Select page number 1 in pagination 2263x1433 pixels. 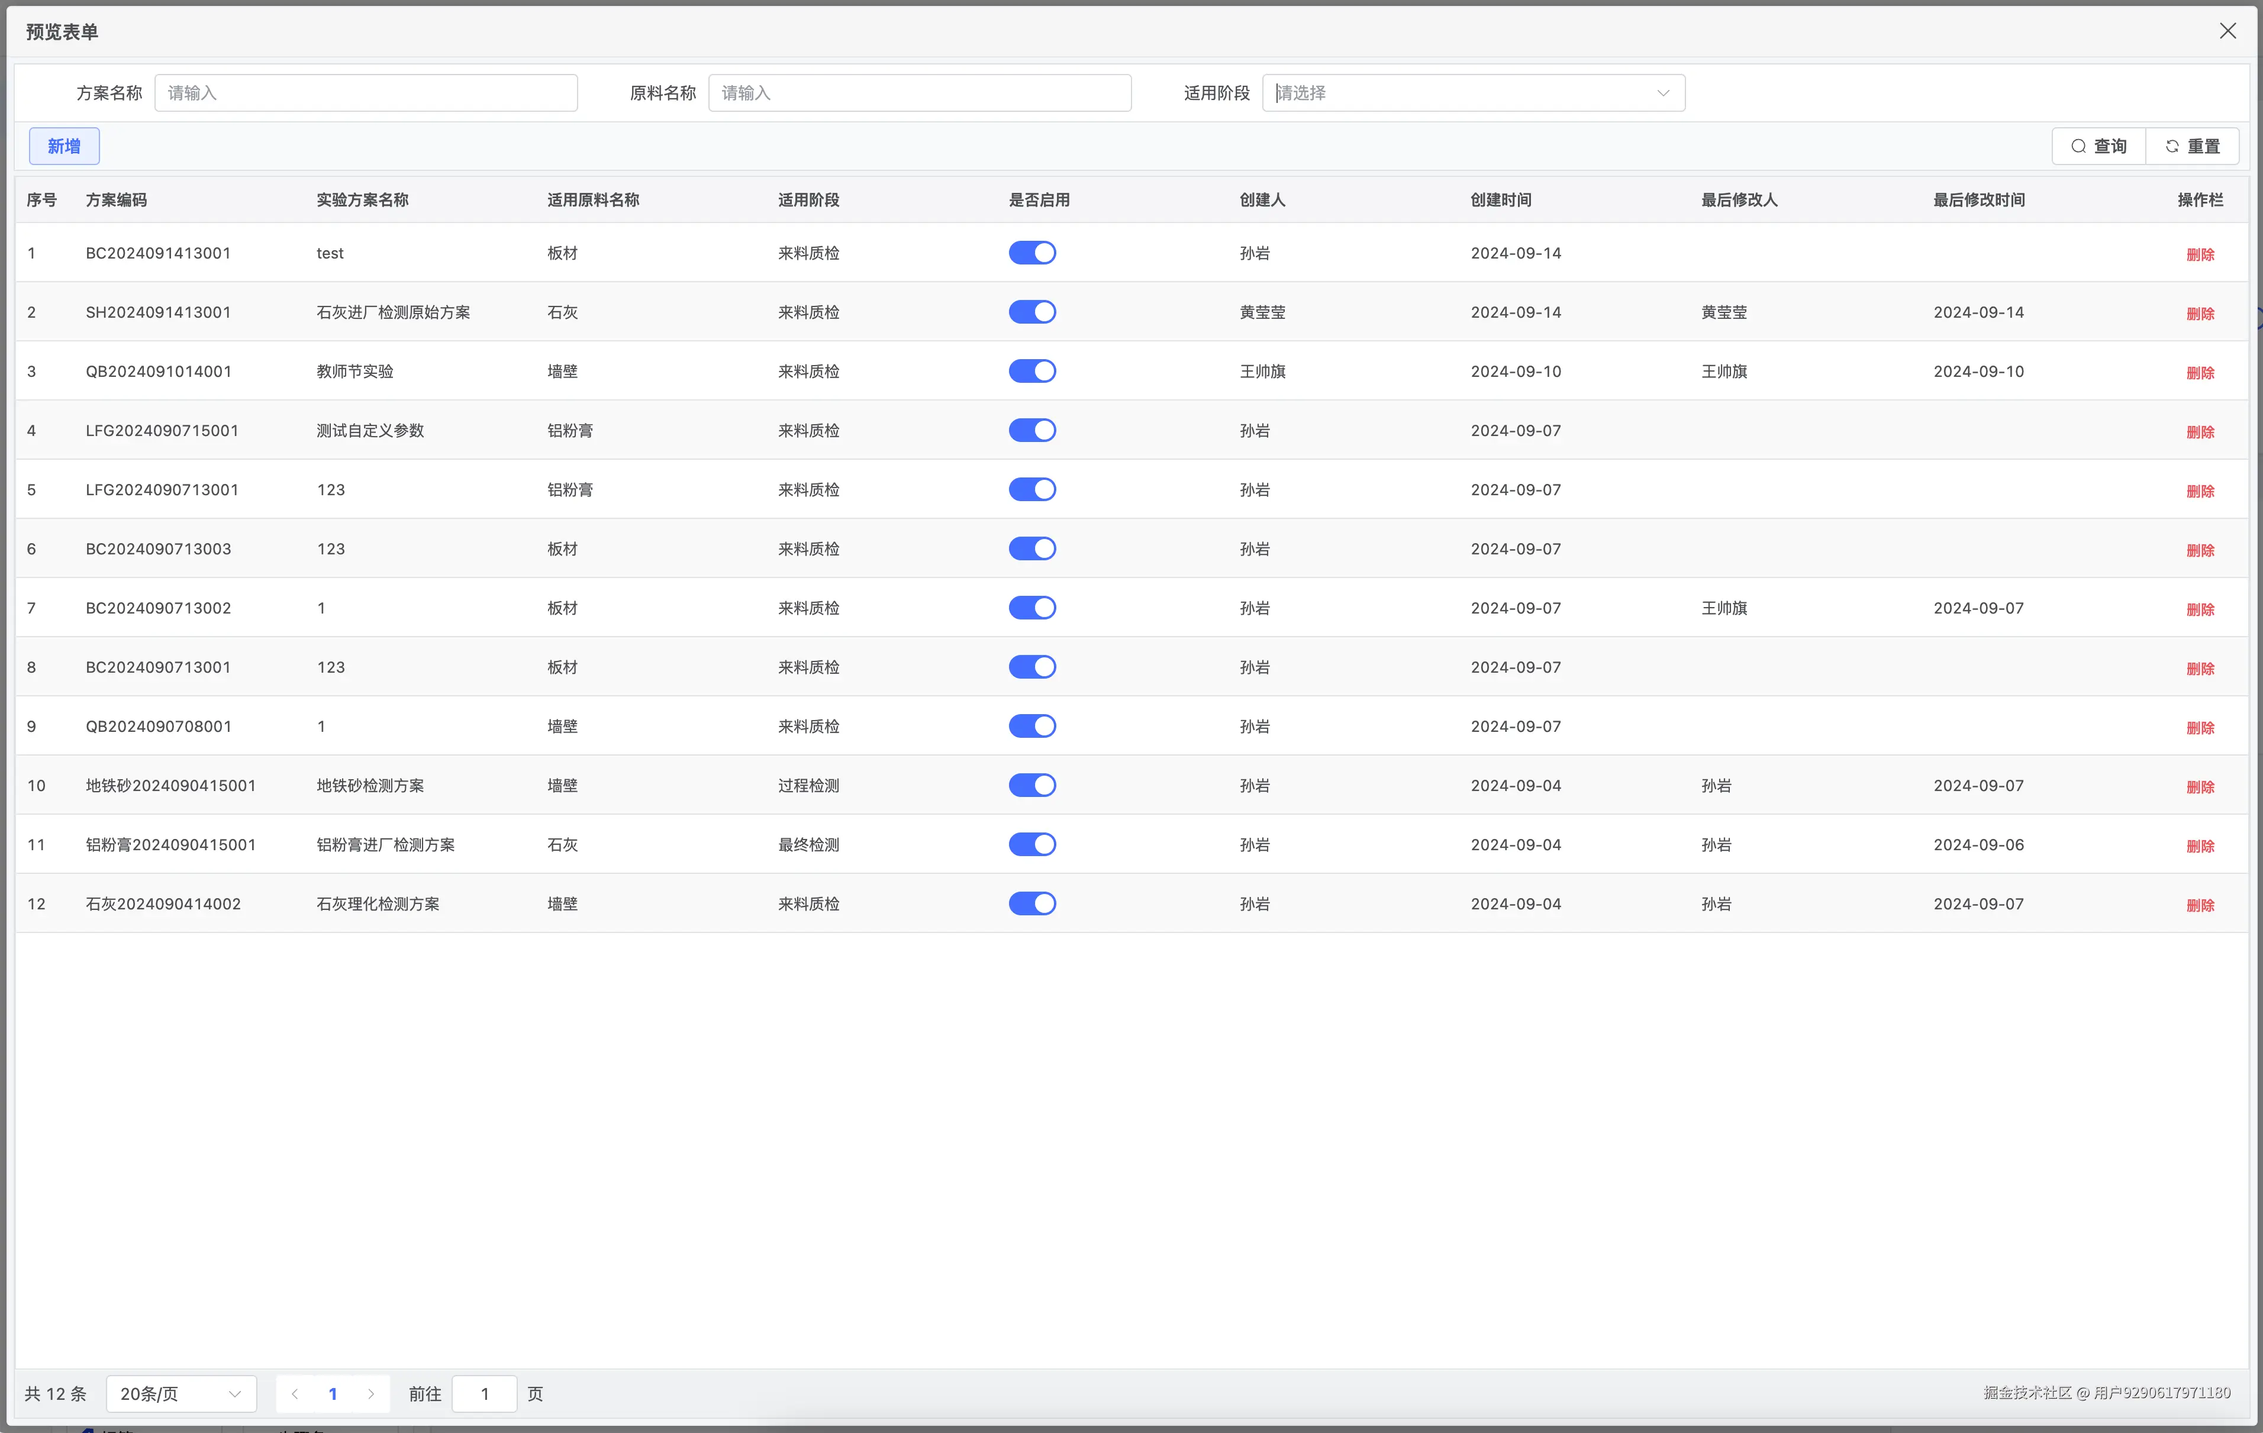click(x=333, y=1393)
